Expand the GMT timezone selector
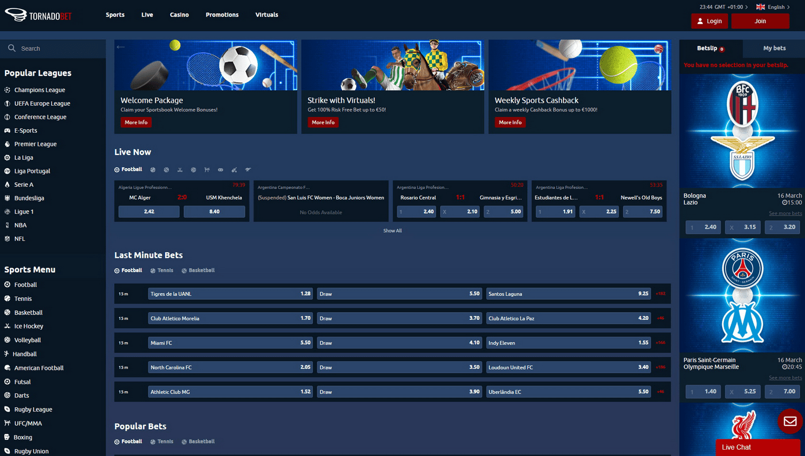Image resolution: width=805 pixels, height=456 pixels. point(723,7)
